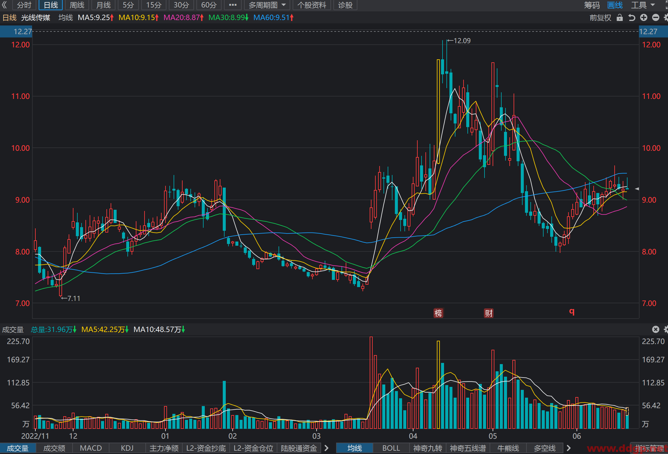This screenshot has width=668, height=454.
Task: Click the 诊股 stock diagnosis button
Action: [345, 5]
